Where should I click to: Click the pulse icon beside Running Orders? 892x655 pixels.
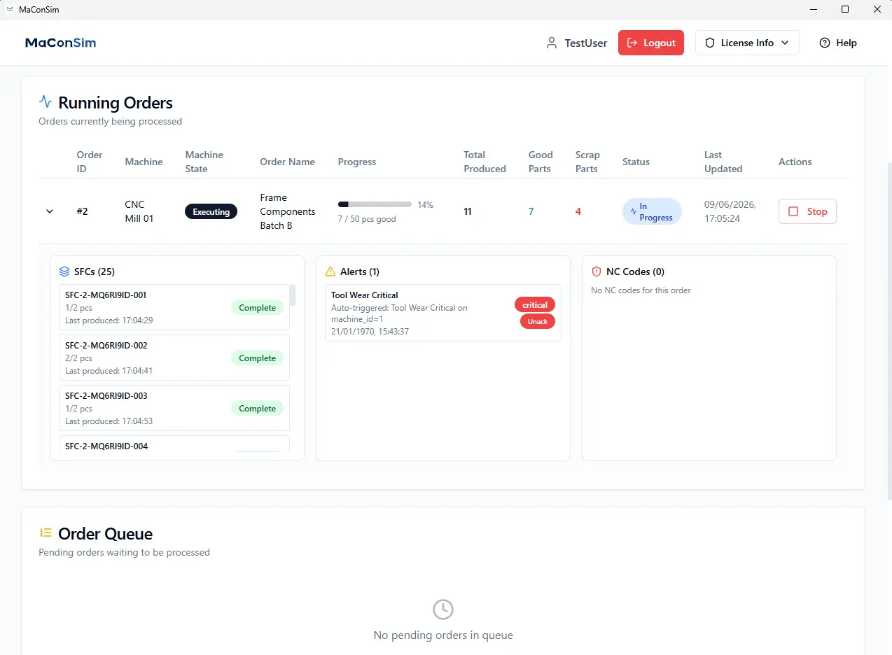46,101
